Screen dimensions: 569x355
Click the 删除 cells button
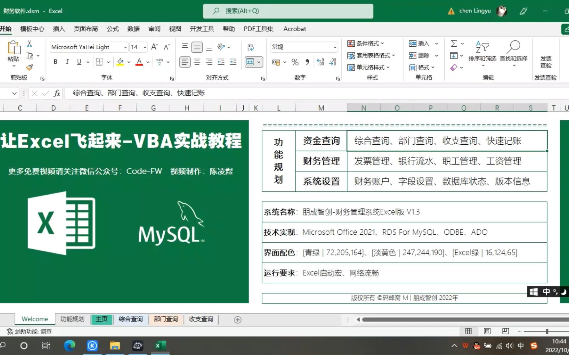click(x=419, y=56)
